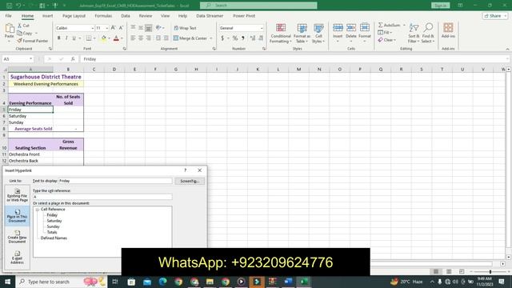Image resolution: width=512 pixels, height=288 pixels.
Task: Open Cell Styles gallery
Action: point(318,33)
